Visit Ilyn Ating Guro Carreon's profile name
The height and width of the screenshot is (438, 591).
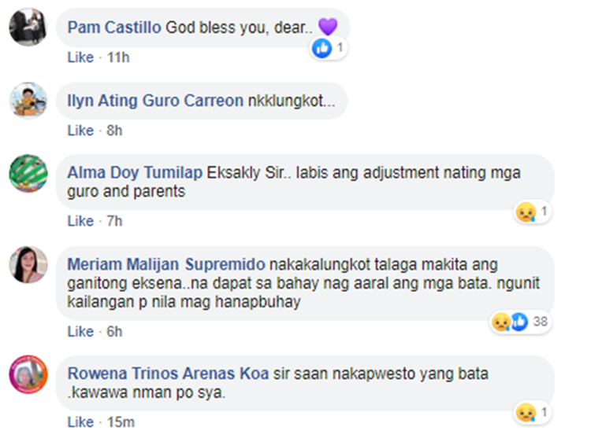pos(155,101)
